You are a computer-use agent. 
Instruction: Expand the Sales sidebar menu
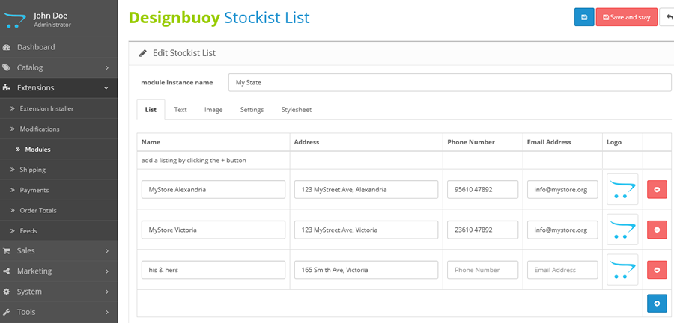[x=58, y=251]
